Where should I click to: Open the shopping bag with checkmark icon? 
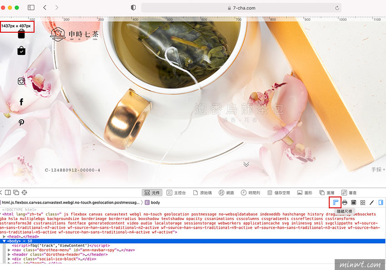(21, 51)
